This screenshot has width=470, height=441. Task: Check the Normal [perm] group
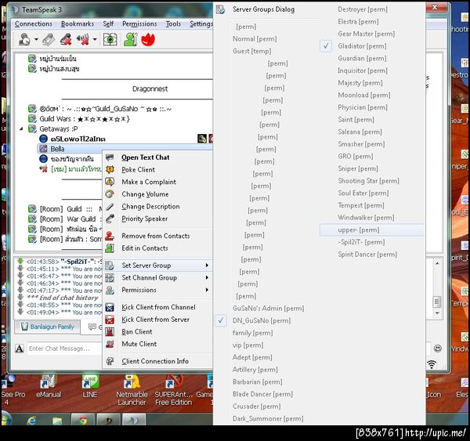tap(255, 39)
